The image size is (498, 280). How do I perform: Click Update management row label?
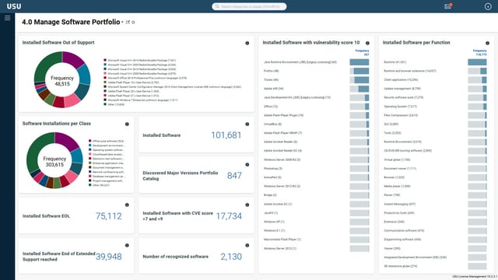pos(402,89)
